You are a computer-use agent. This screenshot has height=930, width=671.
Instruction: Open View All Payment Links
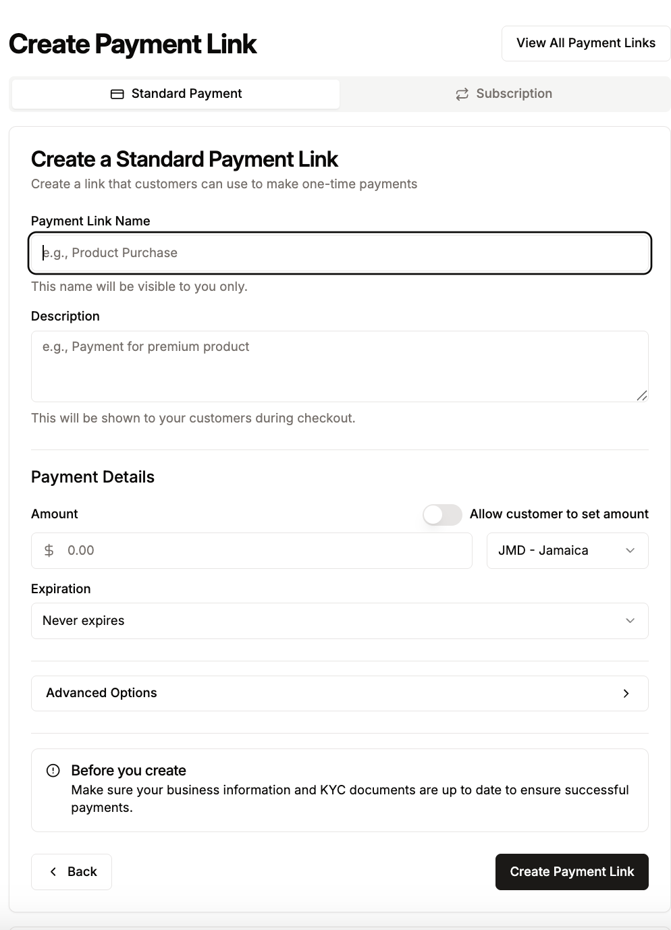[585, 43]
